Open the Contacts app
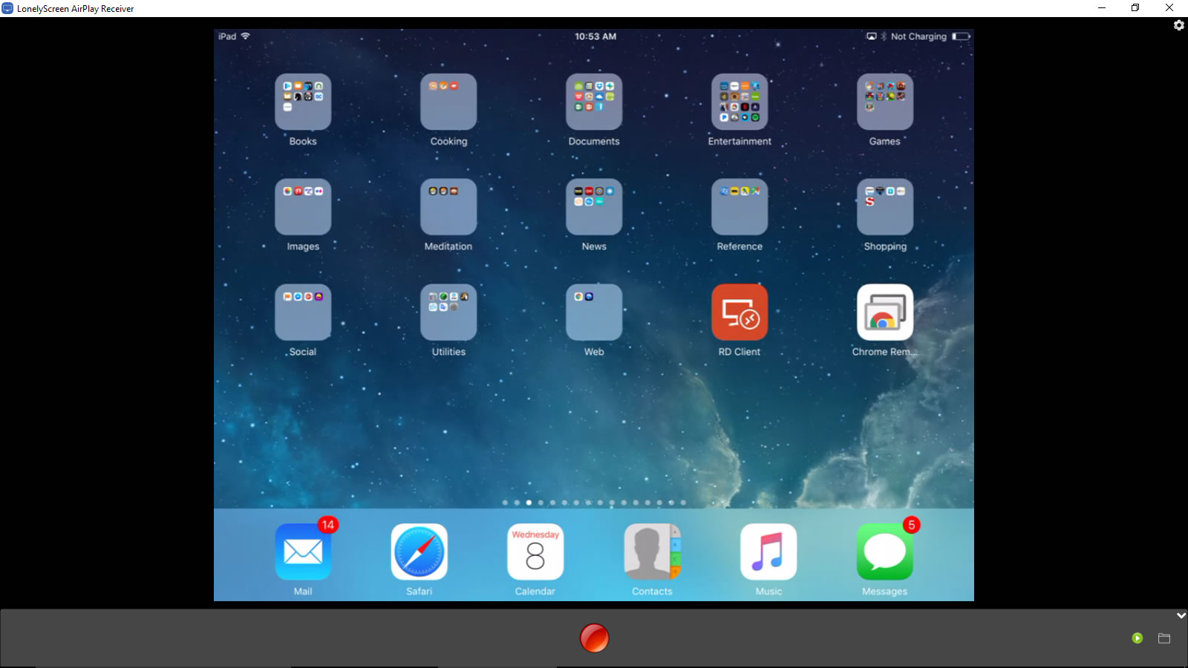The image size is (1188, 668). pos(651,552)
